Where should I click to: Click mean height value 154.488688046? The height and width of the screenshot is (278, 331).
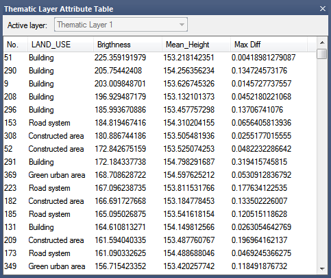pyautogui.click(x=188, y=253)
